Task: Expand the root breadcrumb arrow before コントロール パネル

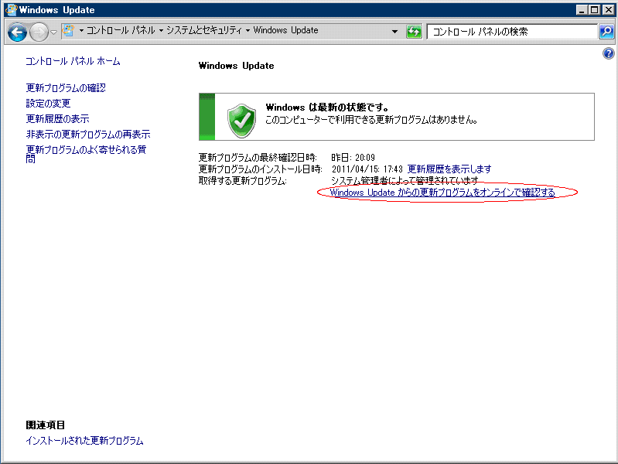Action: pos(81,30)
